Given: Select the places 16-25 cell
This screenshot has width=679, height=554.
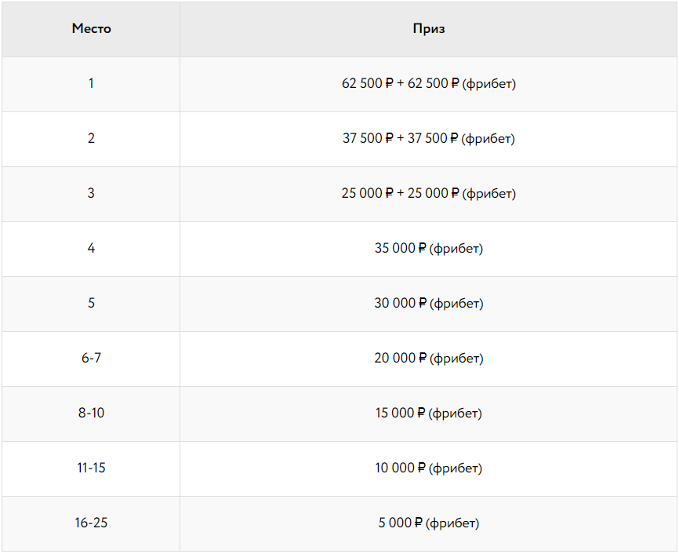Looking at the screenshot, I should pos(91,523).
